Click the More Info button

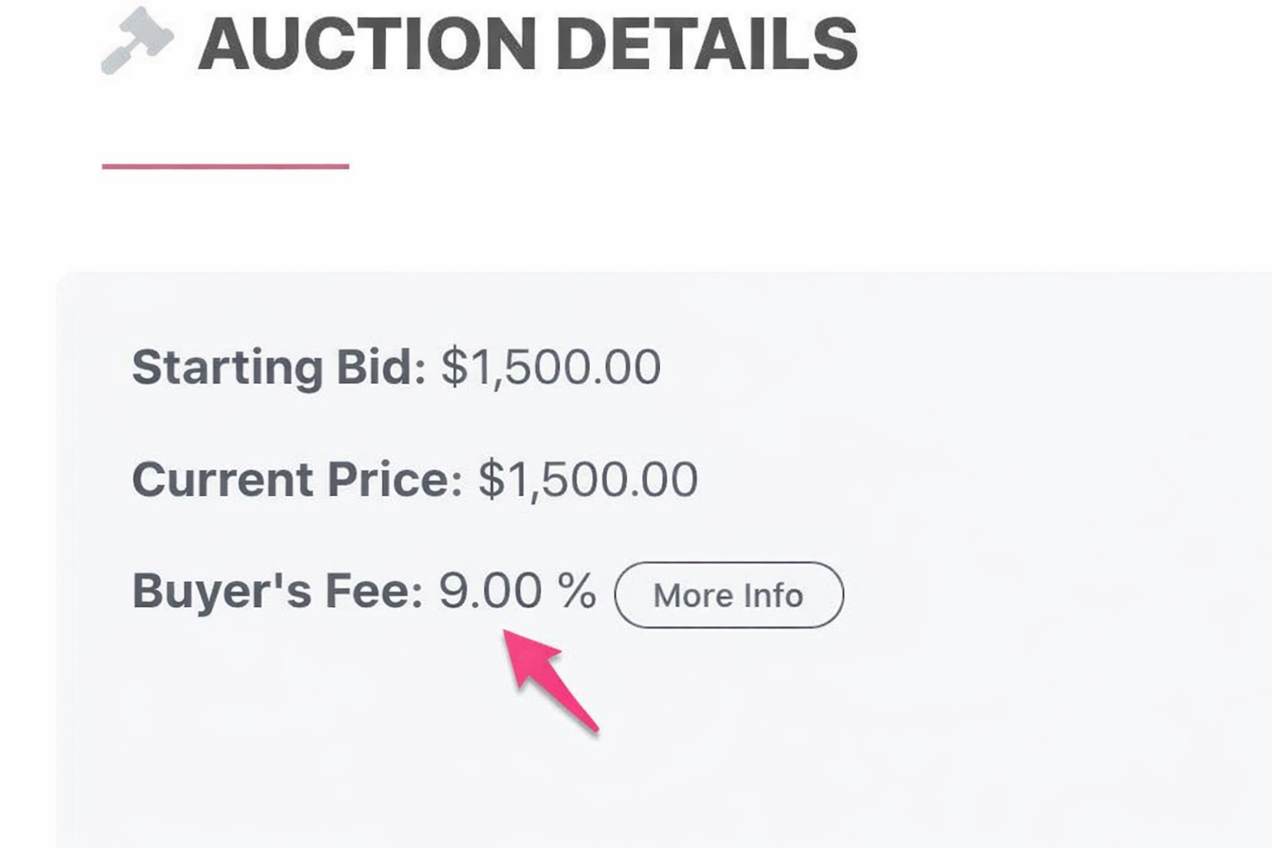tap(728, 594)
